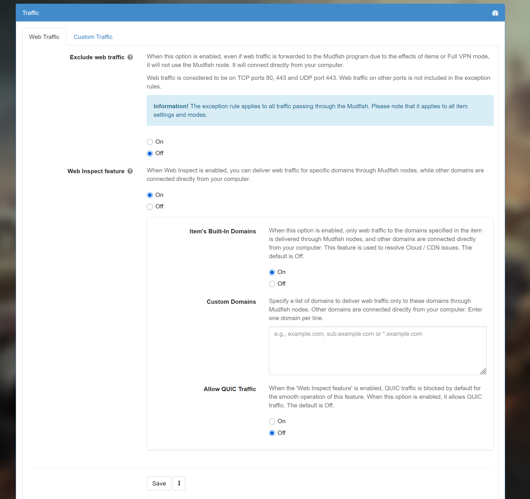
Task: Select Off for Exclude web traffic
Action: (150, 153)
